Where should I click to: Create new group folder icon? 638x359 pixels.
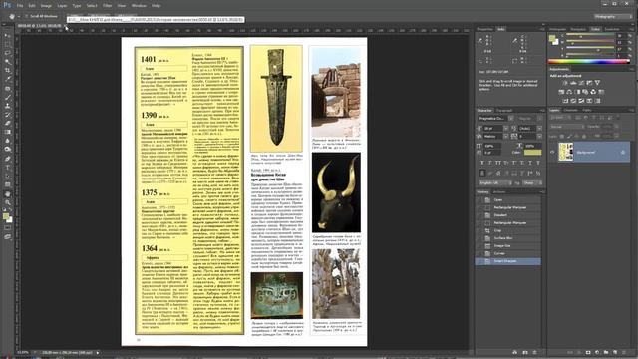[x=606, y=352]
